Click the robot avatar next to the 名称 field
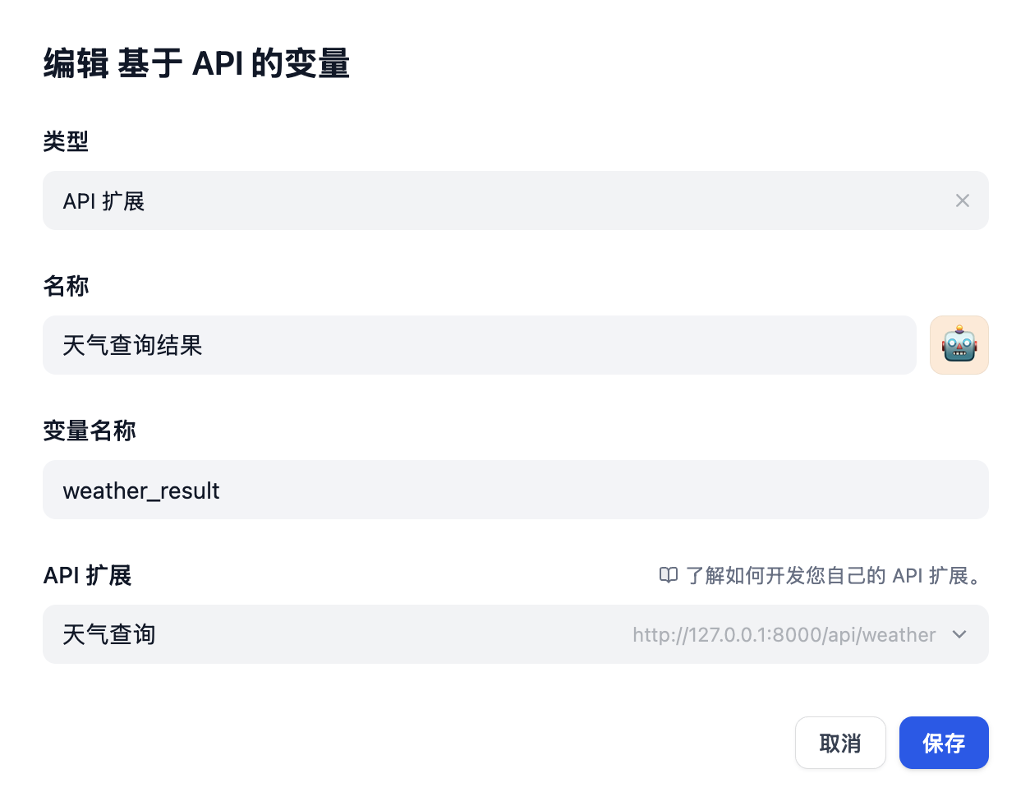Viewport: 1030px width, 792px height. [959, 345]
